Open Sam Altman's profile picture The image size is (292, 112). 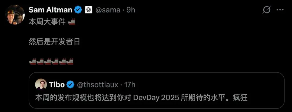click(15, 15)
